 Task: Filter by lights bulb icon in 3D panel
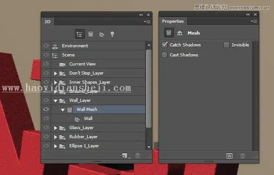pyautogui.click(x=112, y=34)
